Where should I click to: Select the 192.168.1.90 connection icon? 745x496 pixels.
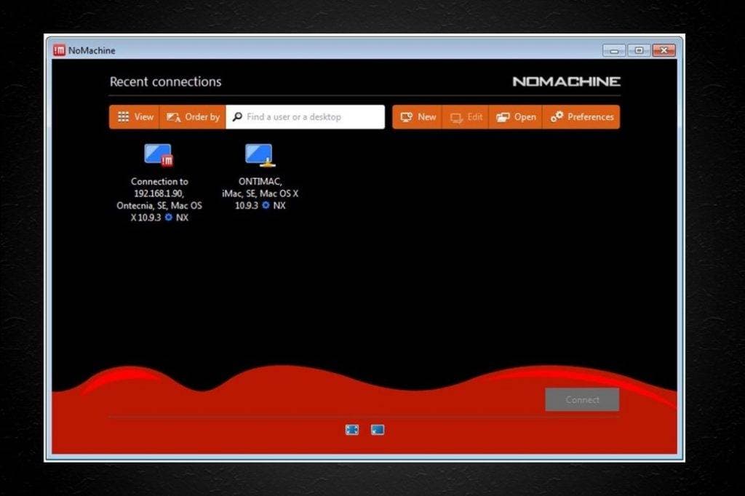[x=159, y=155]
